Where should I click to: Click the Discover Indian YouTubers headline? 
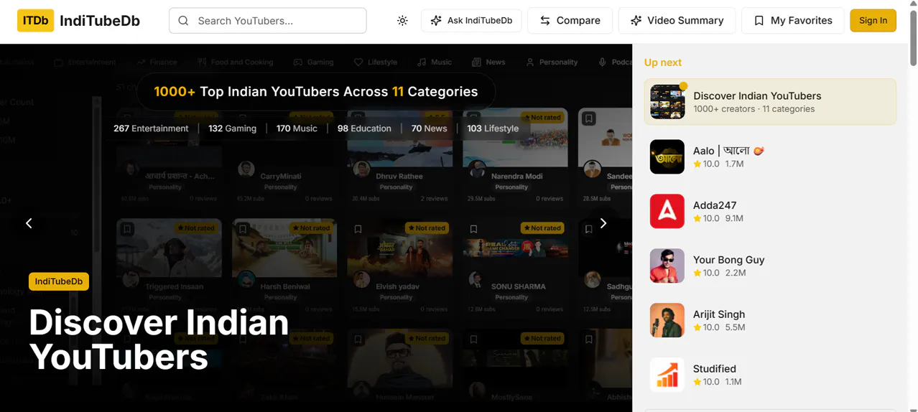(x=159, y=340)
